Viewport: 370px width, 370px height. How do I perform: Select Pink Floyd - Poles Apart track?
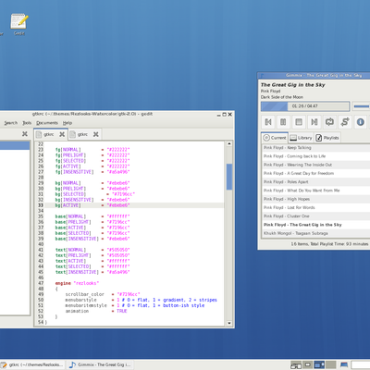click(x=316, y=182)
